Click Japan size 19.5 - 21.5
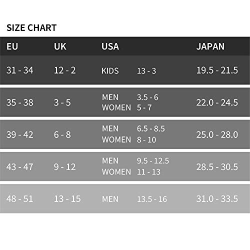250x250 pixels. click(217, 70)
